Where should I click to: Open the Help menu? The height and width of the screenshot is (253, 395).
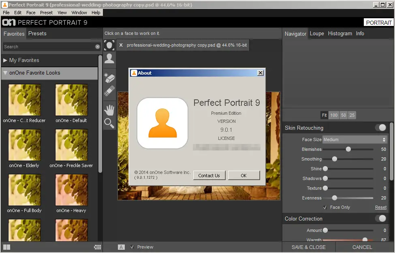tap(96, 13)
